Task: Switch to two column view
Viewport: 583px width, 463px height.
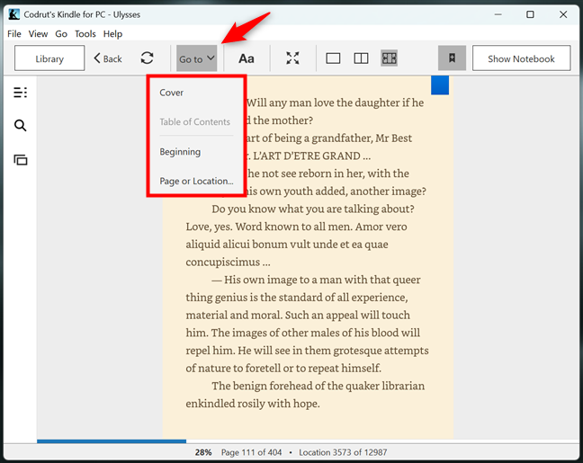Action: coord(361,58)
